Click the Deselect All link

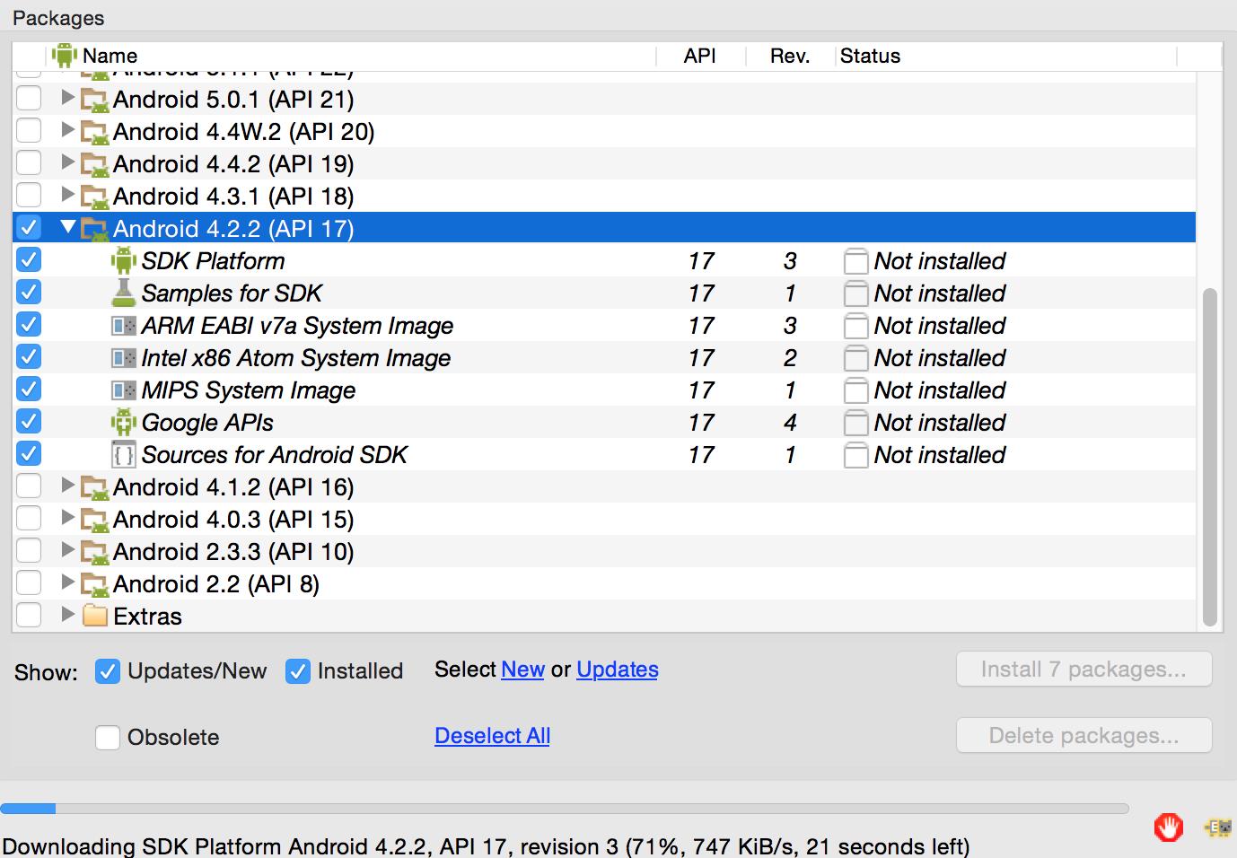pos(492,736)
